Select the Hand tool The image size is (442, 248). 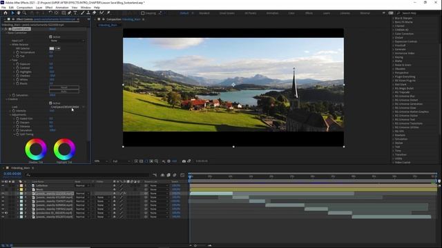19,13
